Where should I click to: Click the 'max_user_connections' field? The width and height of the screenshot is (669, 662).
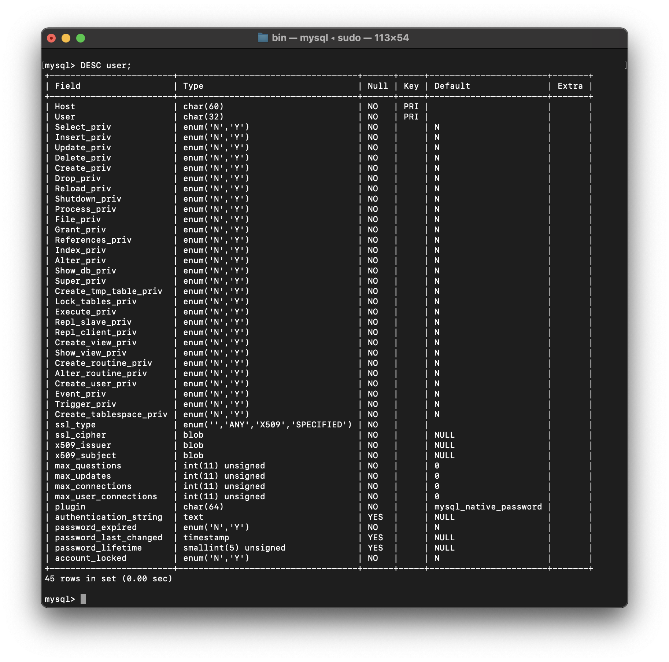point(106,497)
